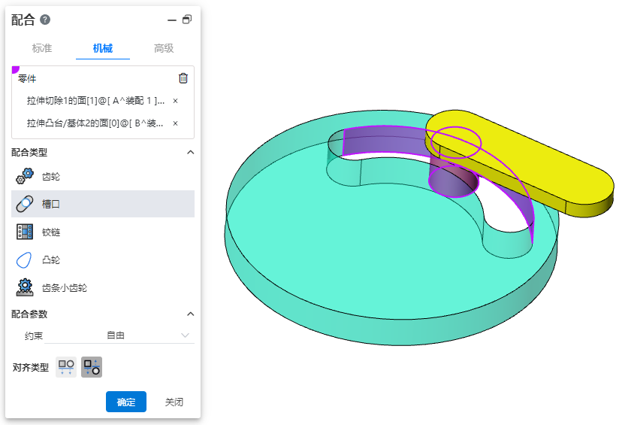Choose the 槽口 slot mate icon
Viewport: 619px width, 425px height.
tap(25, 204)
